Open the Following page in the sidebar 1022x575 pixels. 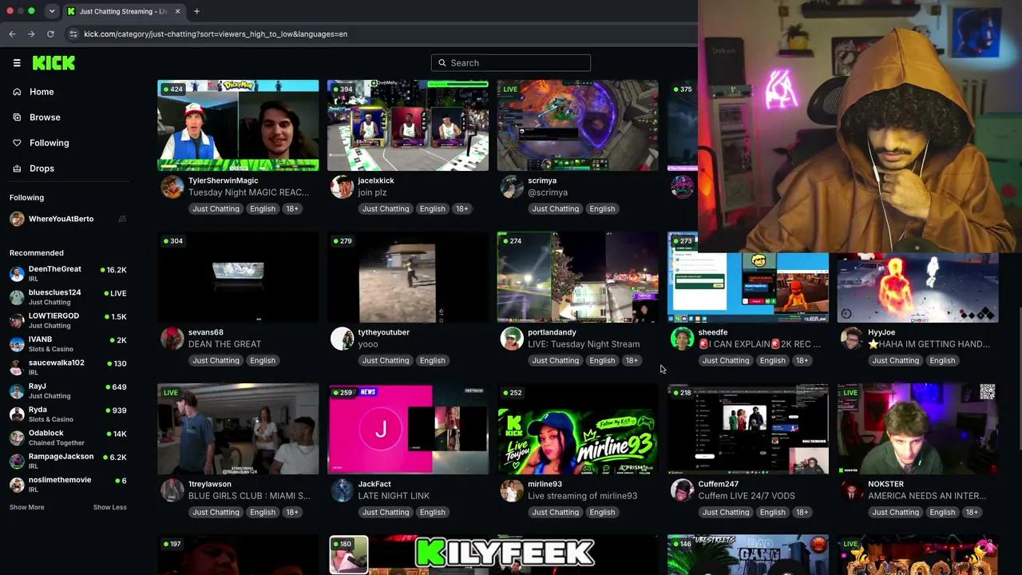point(50,143)
